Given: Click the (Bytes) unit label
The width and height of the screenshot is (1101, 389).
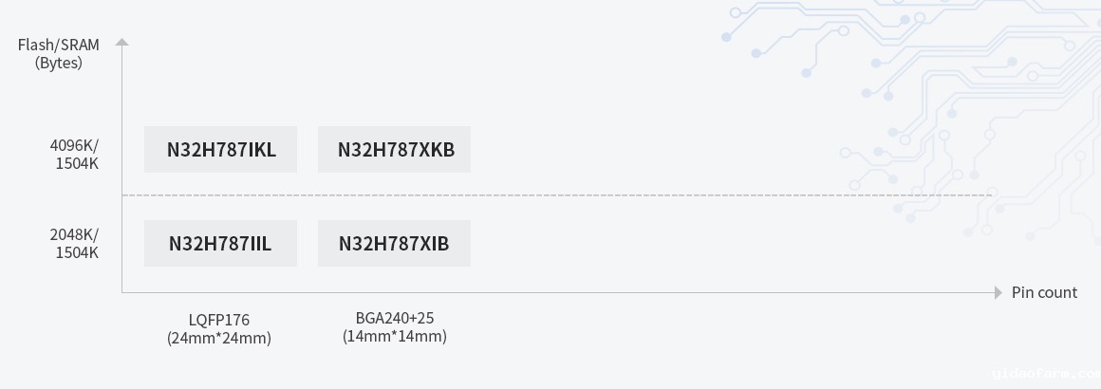Looking at the screenshot, I should coord(59,64).
